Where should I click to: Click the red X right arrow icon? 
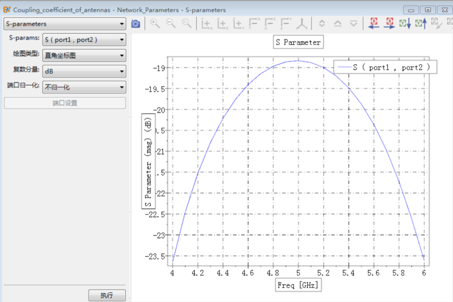(x=389, y=24)
